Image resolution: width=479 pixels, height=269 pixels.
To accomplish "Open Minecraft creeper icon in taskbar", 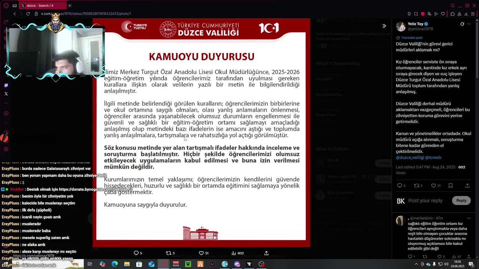I will point(188,264).
